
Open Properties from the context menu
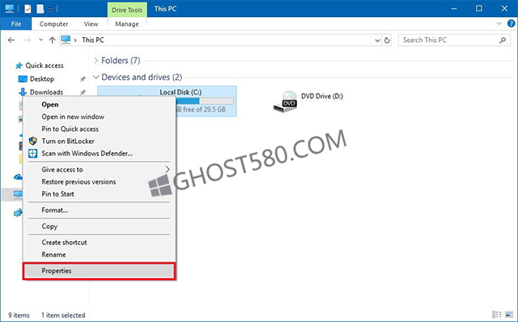click(99, 271)
